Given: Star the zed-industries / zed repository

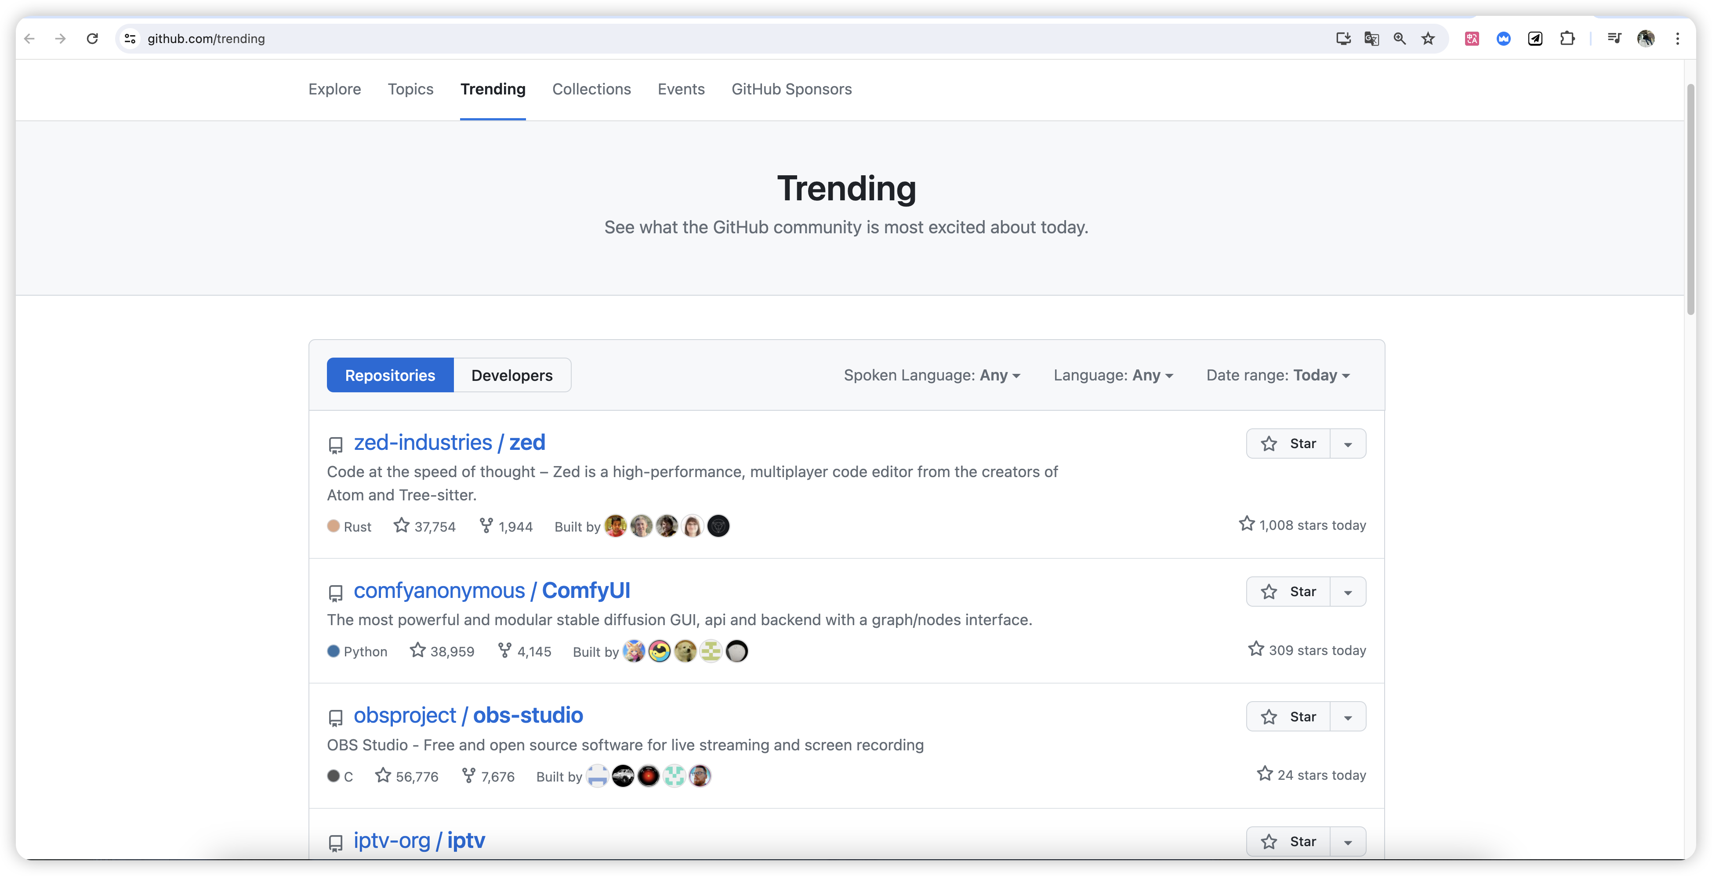Looking at the screenshot, I should pyautogui.click(x=1288, y=443).
